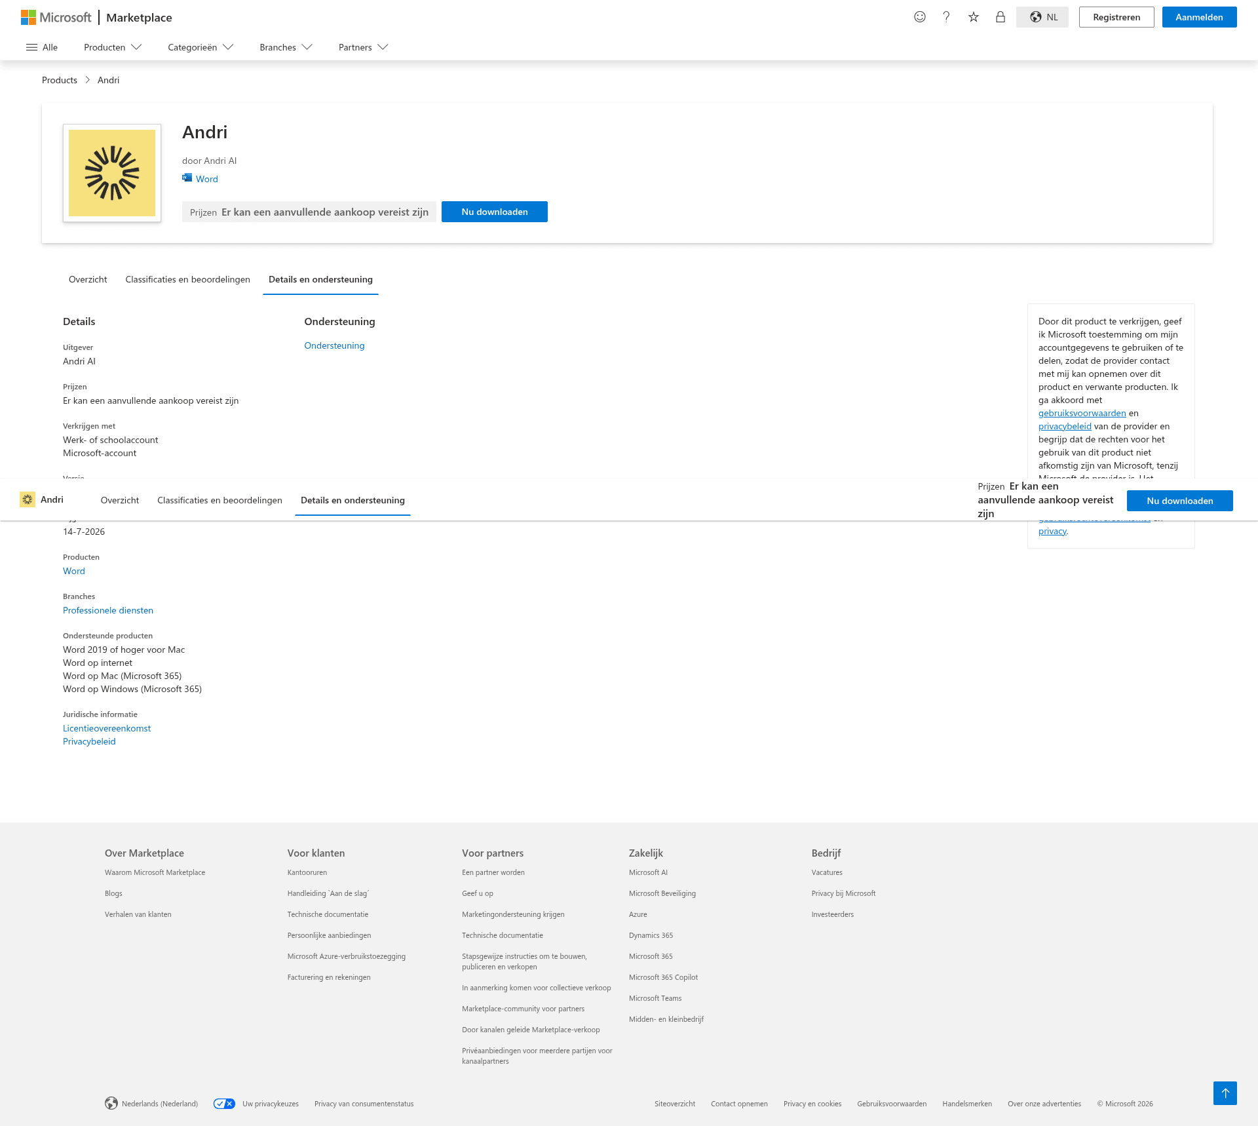The image size is (1258, 1126).
Task: Open the Blogs footer link
Action: pos(113,893)
